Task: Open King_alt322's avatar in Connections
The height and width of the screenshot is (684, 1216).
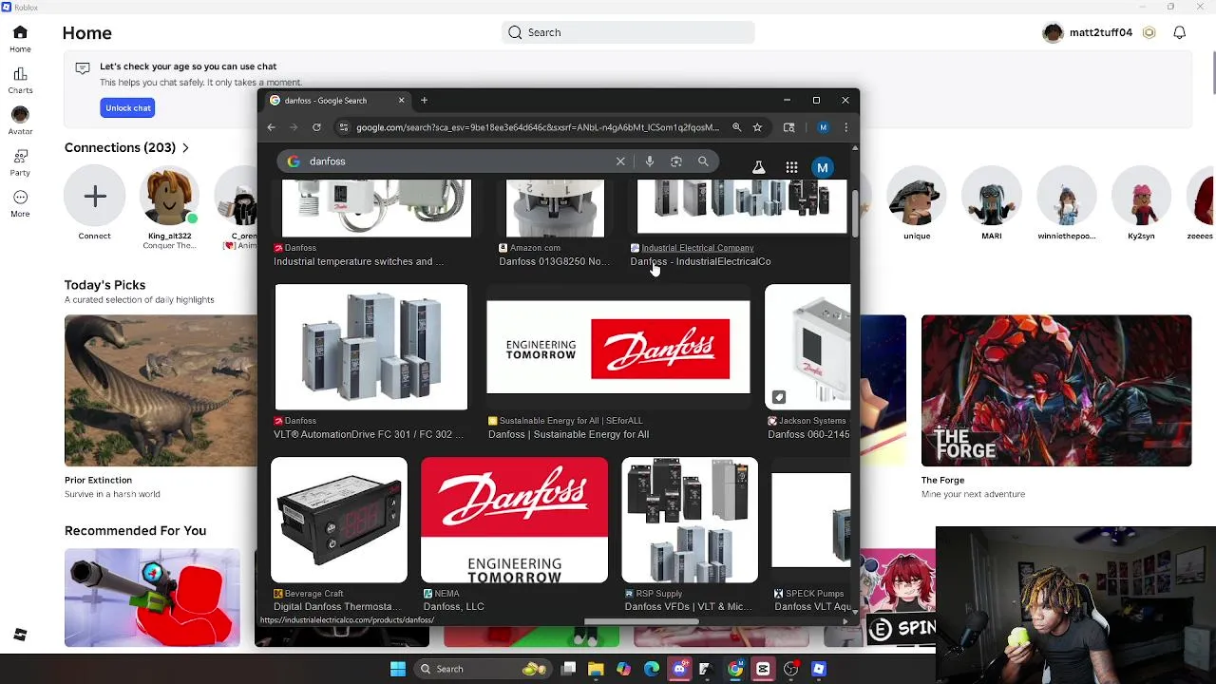Action: pos(169,197)
